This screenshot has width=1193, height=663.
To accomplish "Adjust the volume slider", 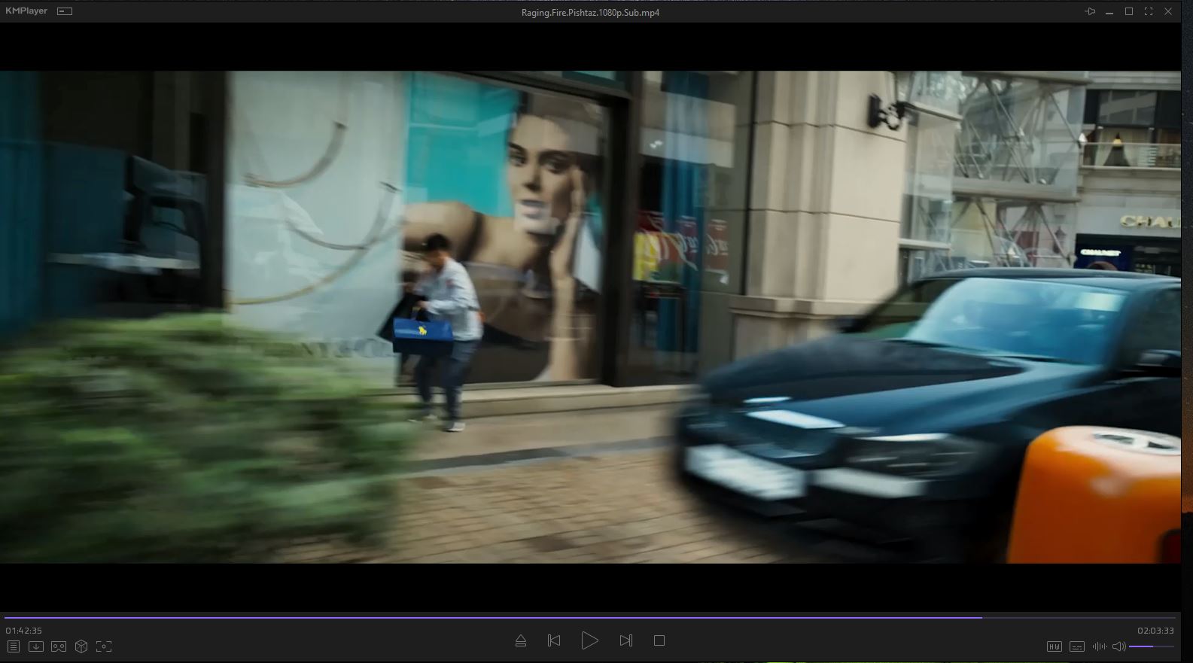I will [1151, 646].
